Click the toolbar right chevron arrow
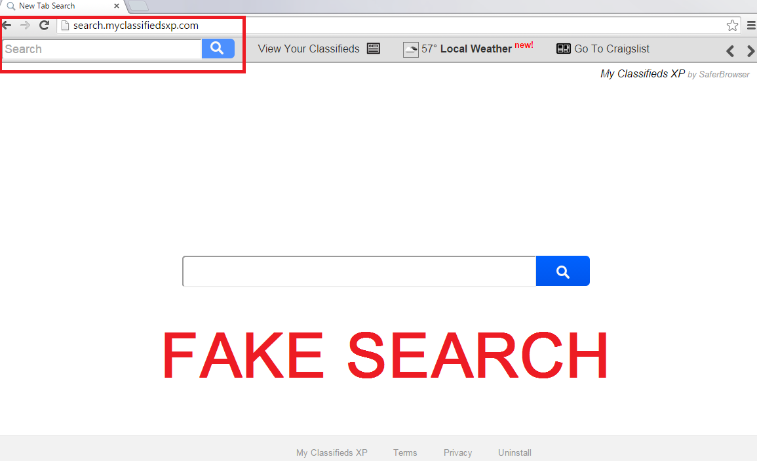 tap(750, 50)
